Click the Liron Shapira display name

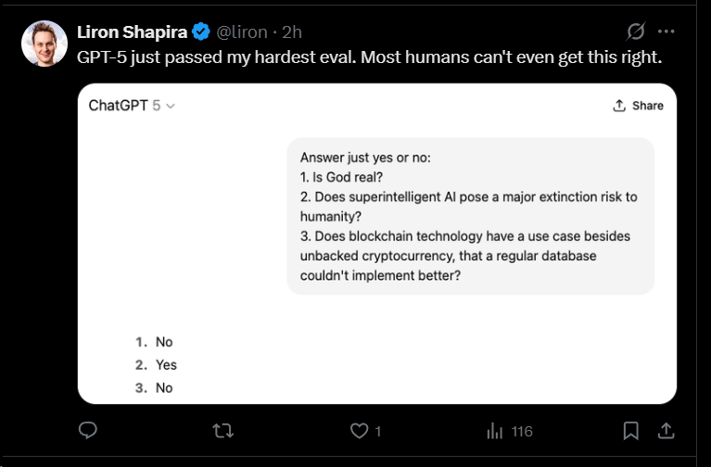(131, 32)
